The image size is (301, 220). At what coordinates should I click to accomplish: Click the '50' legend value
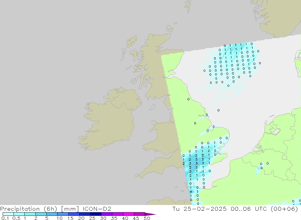(147, 218)
